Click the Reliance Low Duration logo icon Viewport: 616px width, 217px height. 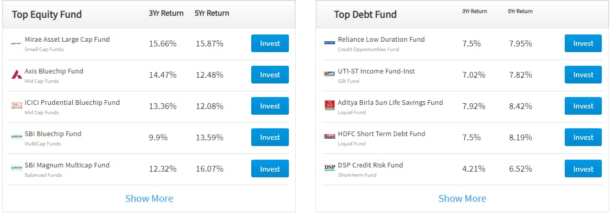330,43
